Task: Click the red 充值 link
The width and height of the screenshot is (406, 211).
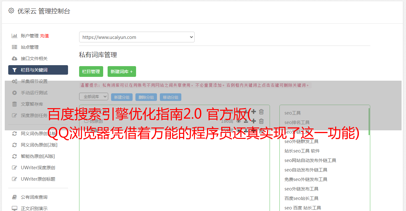Action: tap(44, 36)
